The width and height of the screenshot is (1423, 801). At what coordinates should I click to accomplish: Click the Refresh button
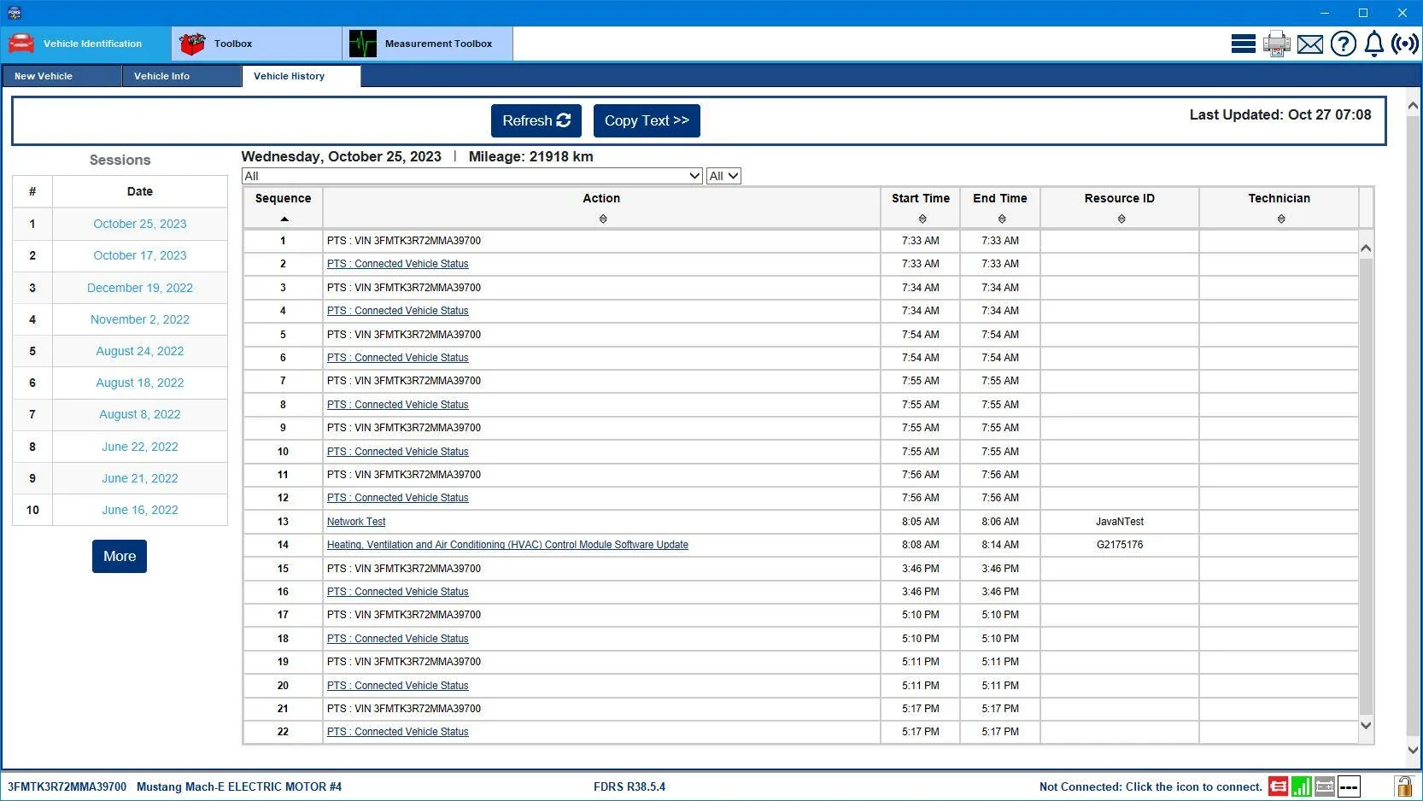536,120
